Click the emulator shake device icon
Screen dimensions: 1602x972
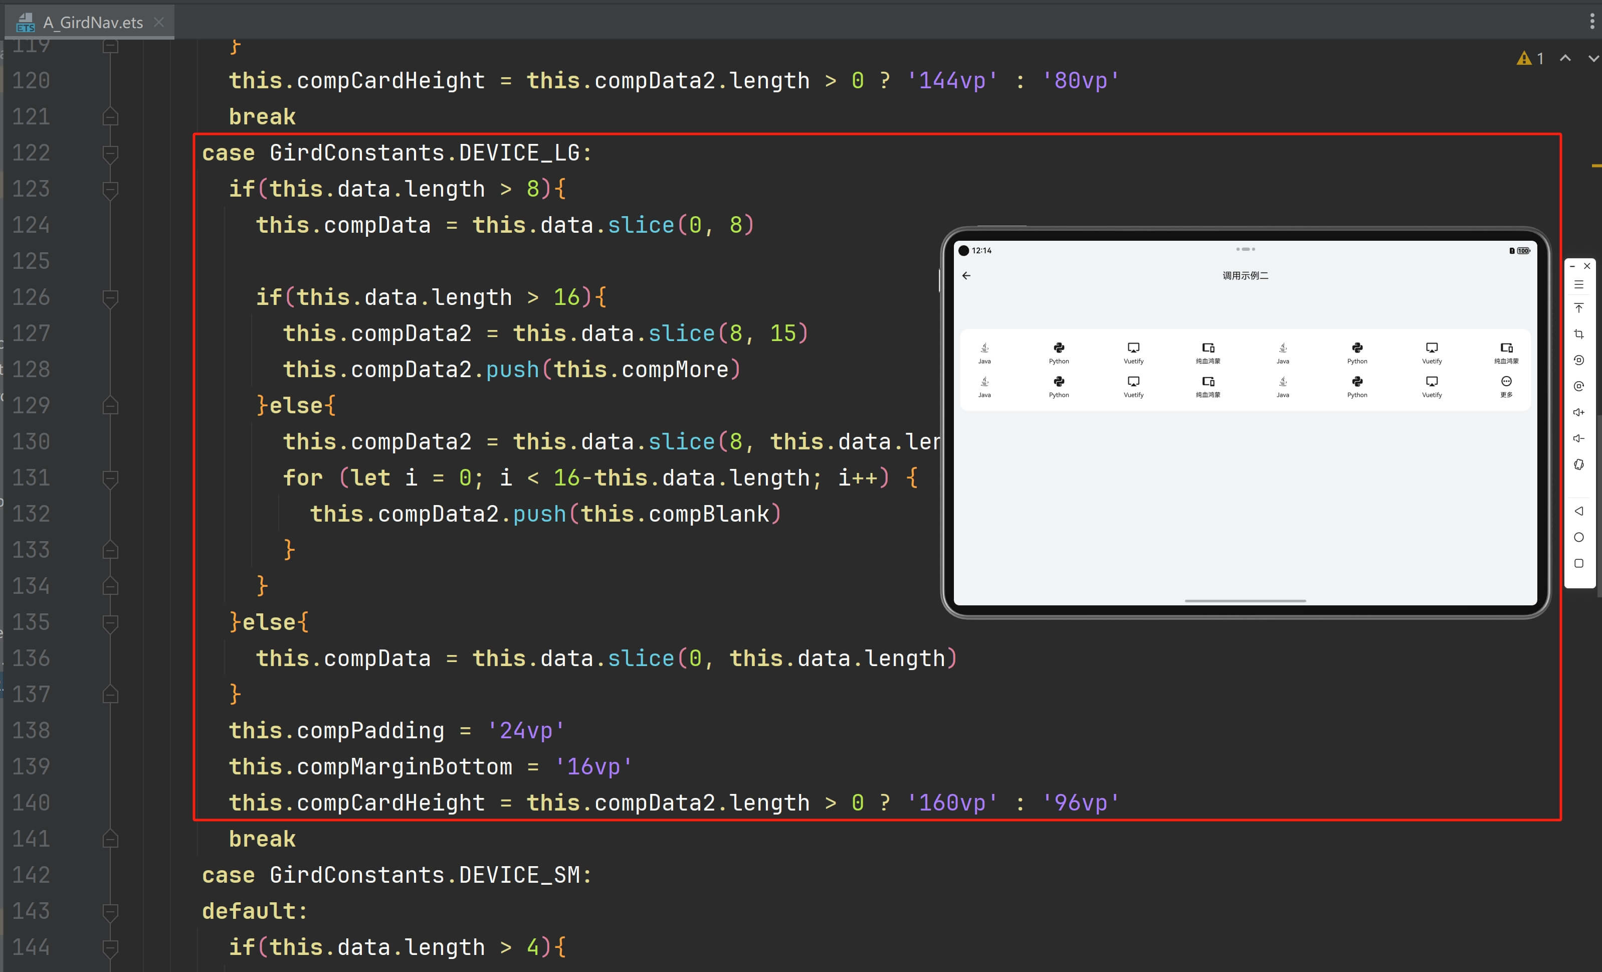click(x=1578, y=464)
